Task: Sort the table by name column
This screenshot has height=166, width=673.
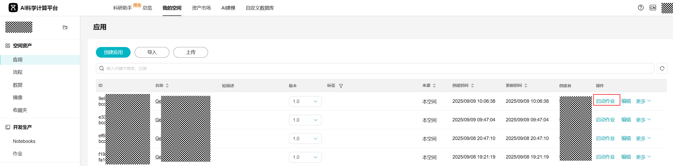Action: 167,86
